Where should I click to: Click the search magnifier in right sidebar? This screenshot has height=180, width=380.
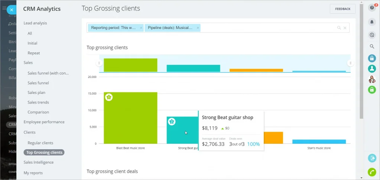tap(372, 46)
